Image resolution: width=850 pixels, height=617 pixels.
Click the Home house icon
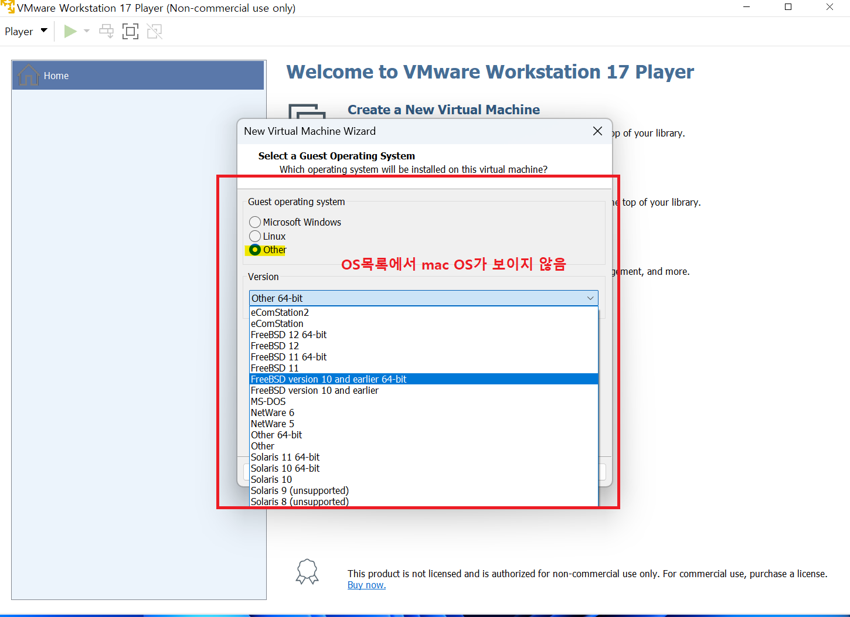click(x=29, y=75)
